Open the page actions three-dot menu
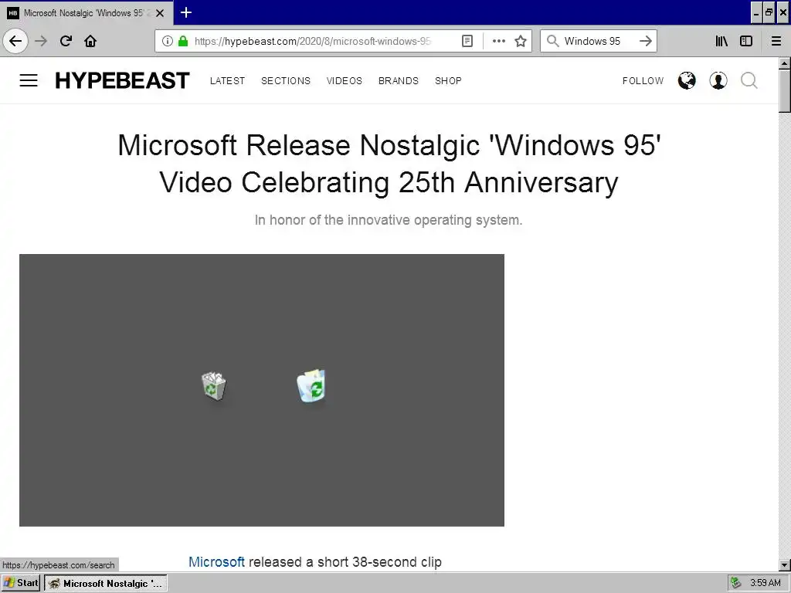This screenshot has width=791, height=593. [498, 41]
